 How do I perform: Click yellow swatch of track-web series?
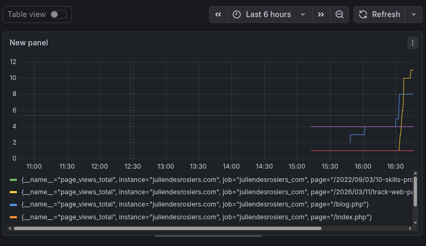click(13, 192)
